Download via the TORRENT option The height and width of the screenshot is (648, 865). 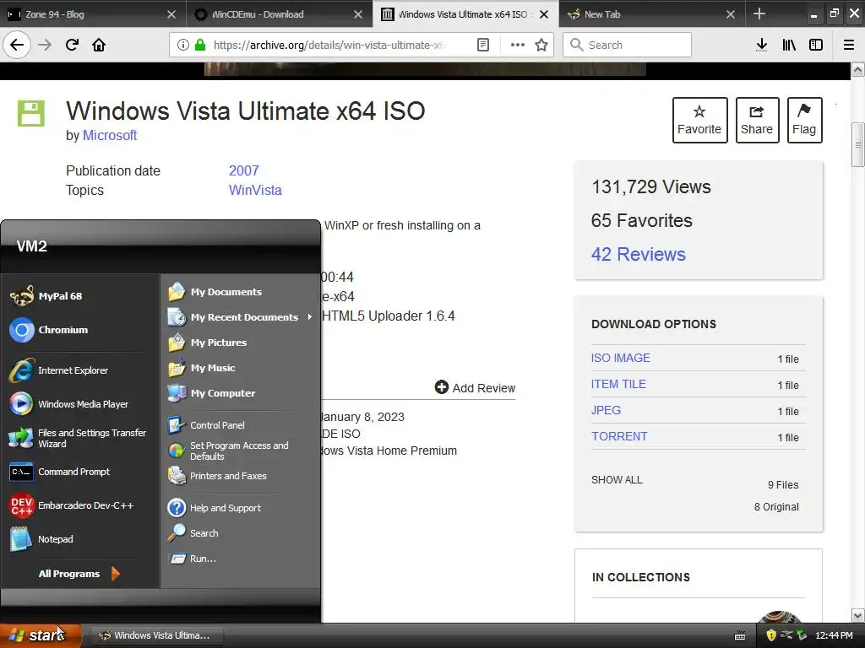(x=619, y=436)
